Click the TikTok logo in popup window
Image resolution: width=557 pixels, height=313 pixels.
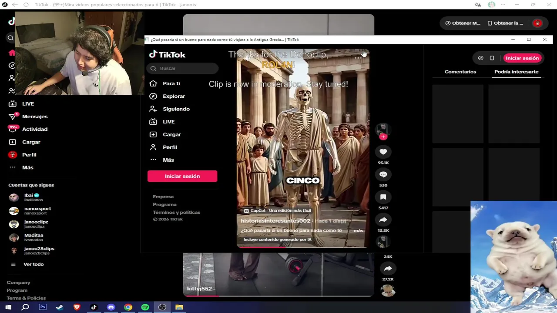167,54
